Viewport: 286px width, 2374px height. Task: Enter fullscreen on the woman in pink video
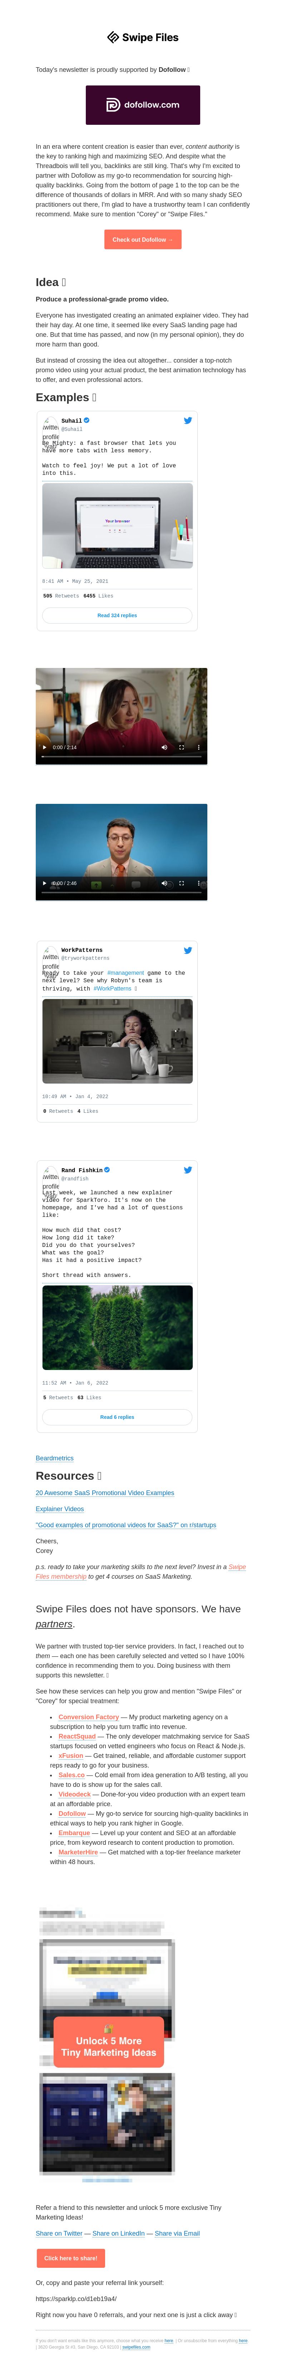tap(181, 747)
